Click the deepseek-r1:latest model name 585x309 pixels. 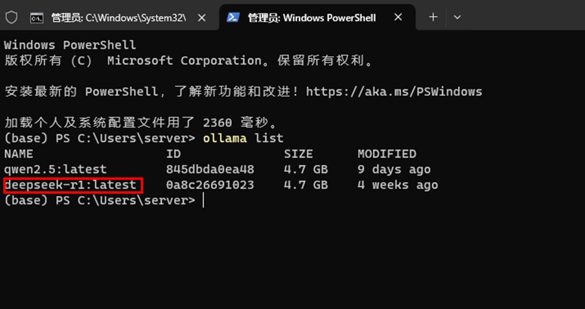tap(70, 186)
